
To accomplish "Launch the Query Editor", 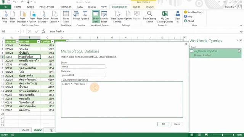I will [x=104, y=17].
